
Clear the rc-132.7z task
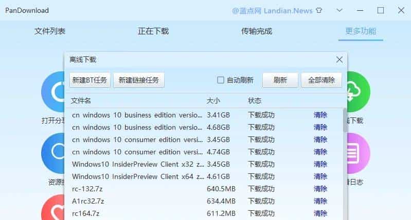(320, 189)
